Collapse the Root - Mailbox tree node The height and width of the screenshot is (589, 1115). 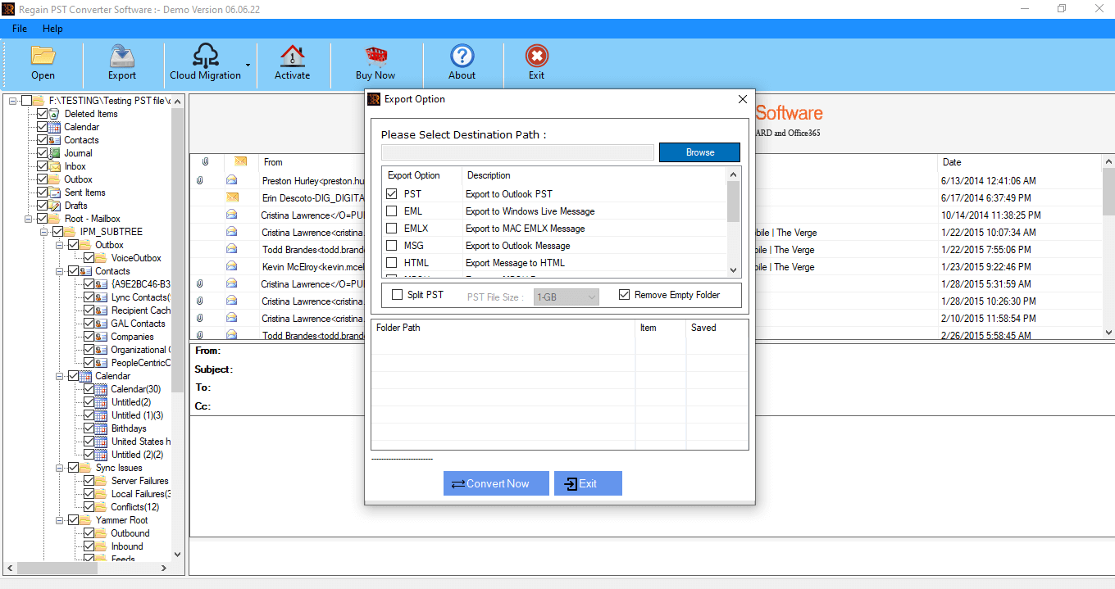coord(30,219)
